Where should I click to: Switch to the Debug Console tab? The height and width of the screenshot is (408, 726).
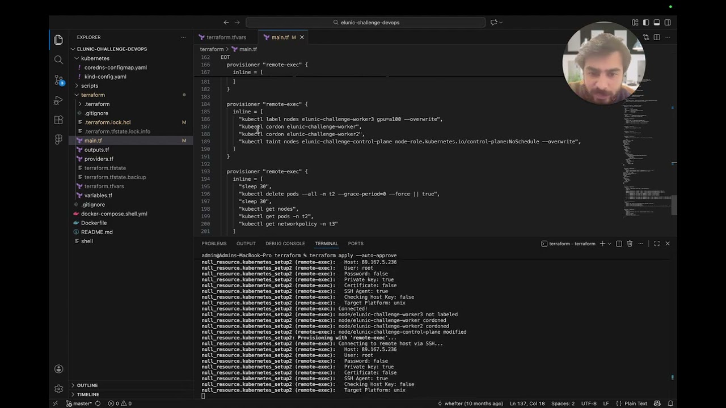(x=285, y=244)
